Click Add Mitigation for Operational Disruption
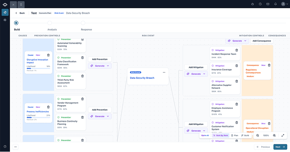Viewport: 290px width, 152px height. click(196, 124)
